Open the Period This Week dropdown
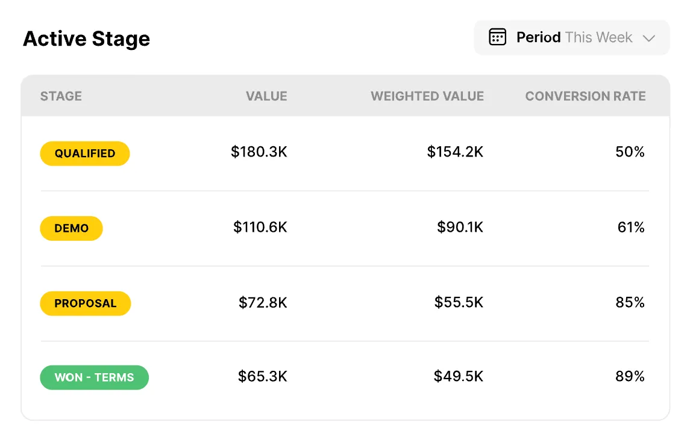Viewport: 687px width, 437px height. 571,37
